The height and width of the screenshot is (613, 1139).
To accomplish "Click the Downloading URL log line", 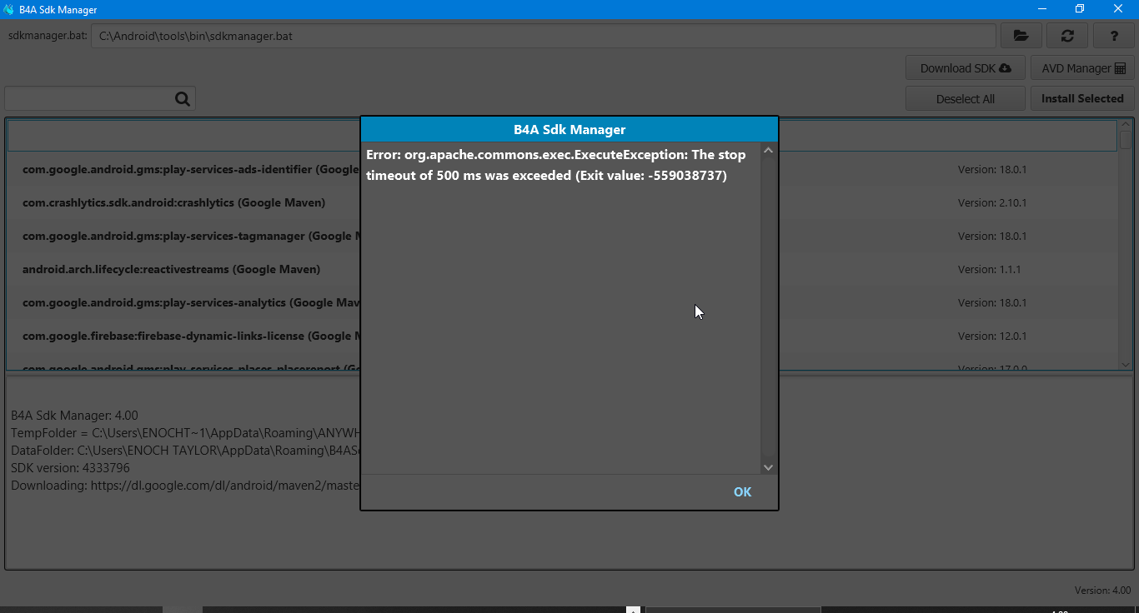I will [x=185, y=486].
